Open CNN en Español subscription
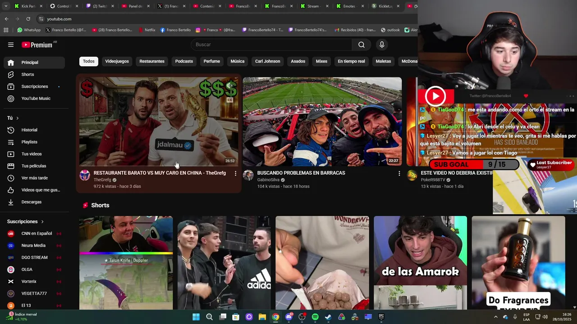Image resolution: width=577 pixels, height=324 pixels. [34, 234]
